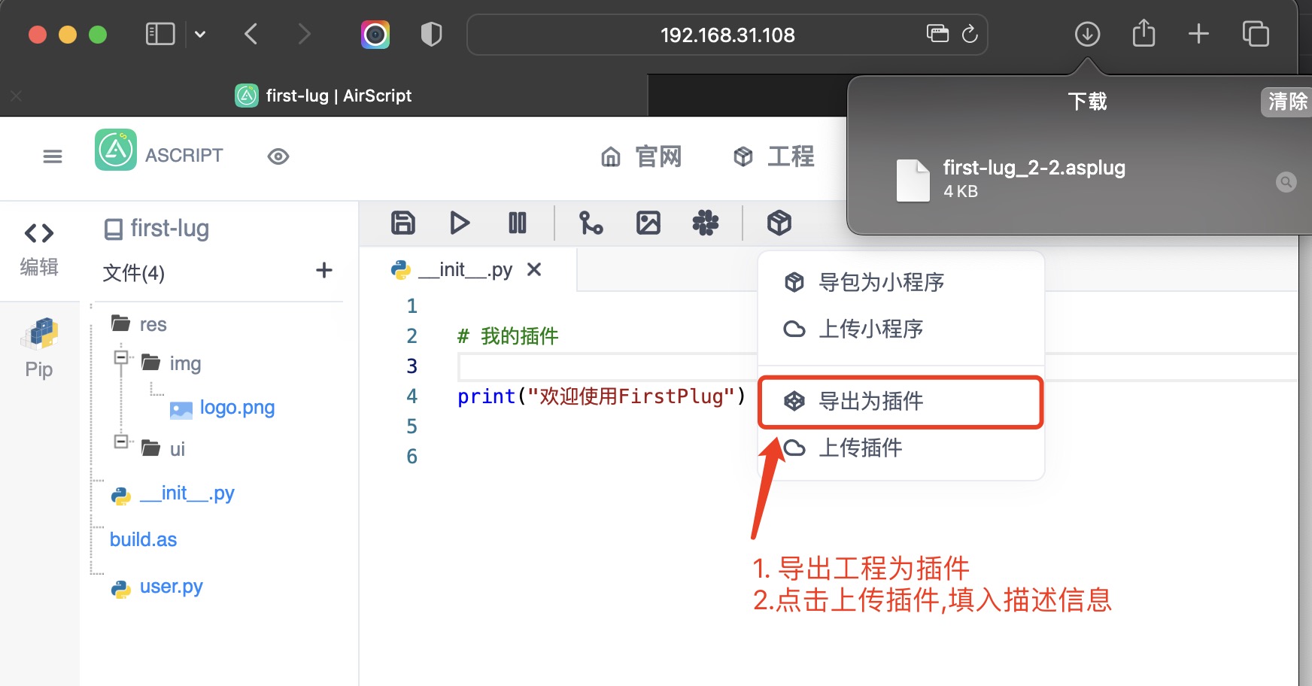Open a new Safari tab with plus

click(x=1198, y=34)
